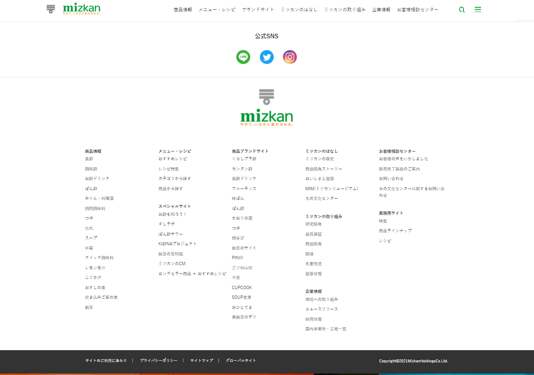Open 企業情報 in the top navigation bar
Viewport: 534px width, 375px height.
click(381, 10)
